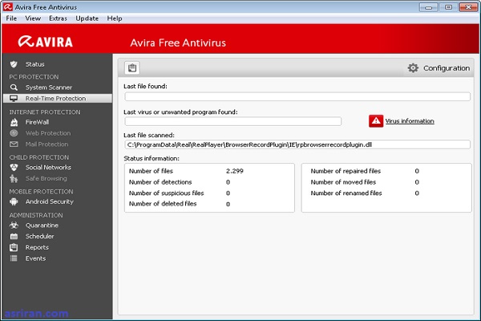Select Events in the Administration section
The width and height of the screenshot is (481, 321).
(x=35, y=258)
